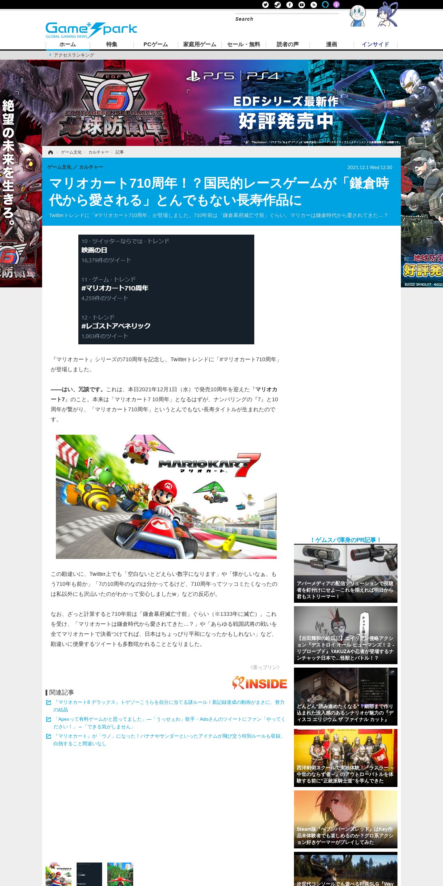Click the arrow before アクセスランキング
Viewport: 443px width, 886px height.
[x=50, y=55]
